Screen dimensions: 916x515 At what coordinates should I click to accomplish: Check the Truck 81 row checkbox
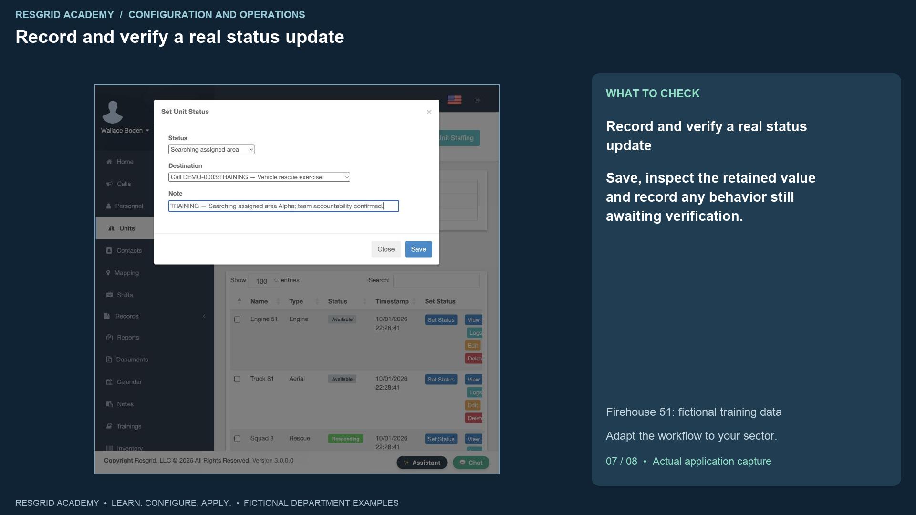[237, 379]
